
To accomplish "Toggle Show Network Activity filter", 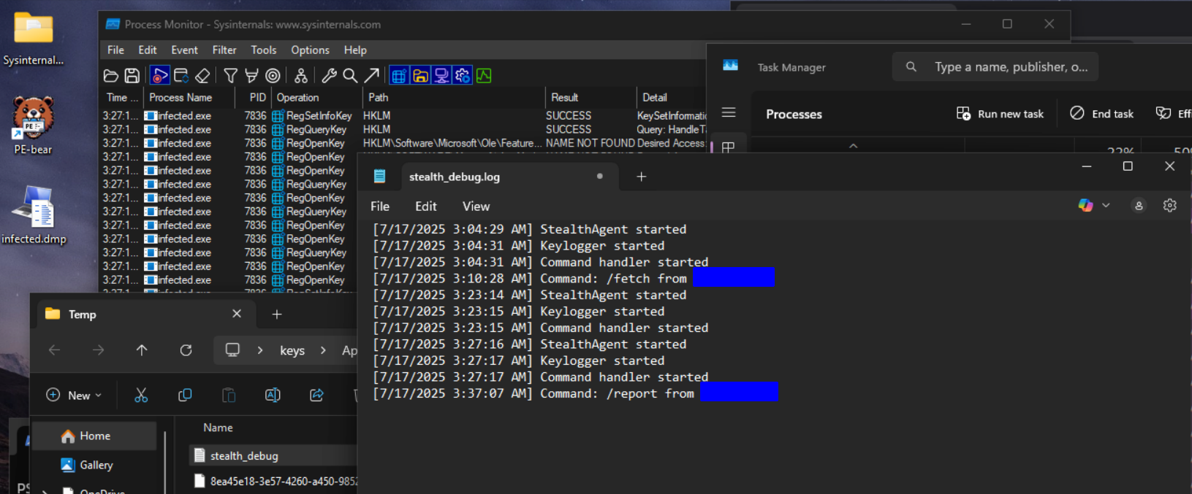I will 441,75.
